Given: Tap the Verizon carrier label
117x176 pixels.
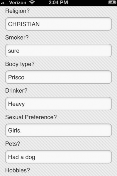Looking at the screenshot, I should 18,2.
